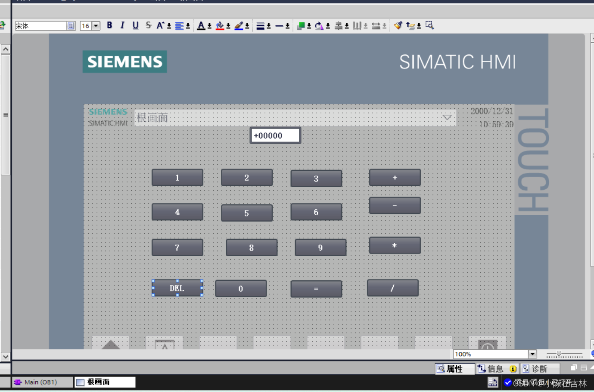Click the zoom selection magnifier icon
594x392 pixels.
(429, 25)
